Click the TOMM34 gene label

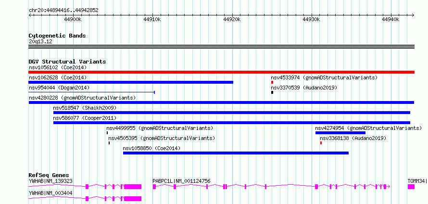417,181
